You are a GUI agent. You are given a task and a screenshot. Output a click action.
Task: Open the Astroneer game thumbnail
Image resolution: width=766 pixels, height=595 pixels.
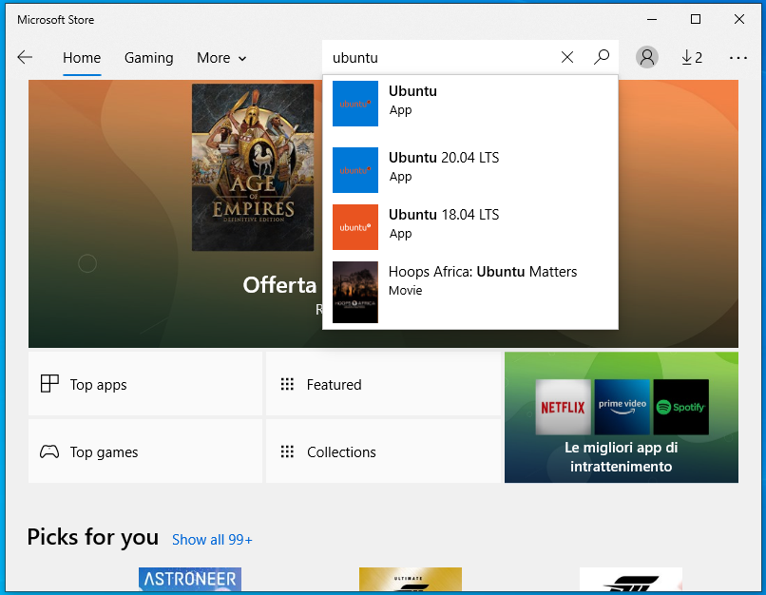pyautogui.click(x=190, y=579)
